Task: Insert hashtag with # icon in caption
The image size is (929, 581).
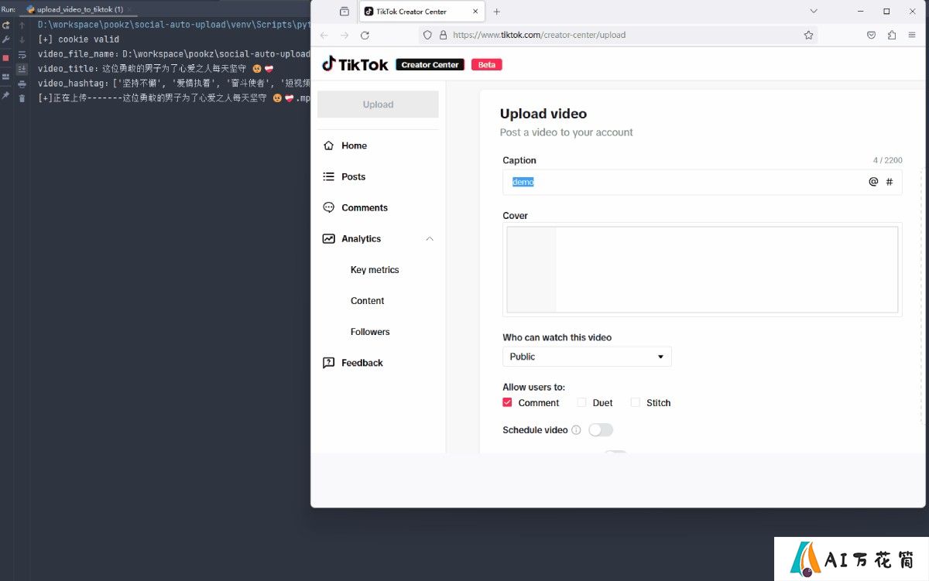Action: [x=890, y=182]
